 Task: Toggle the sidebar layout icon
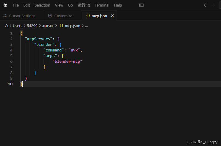click(141, 5)
